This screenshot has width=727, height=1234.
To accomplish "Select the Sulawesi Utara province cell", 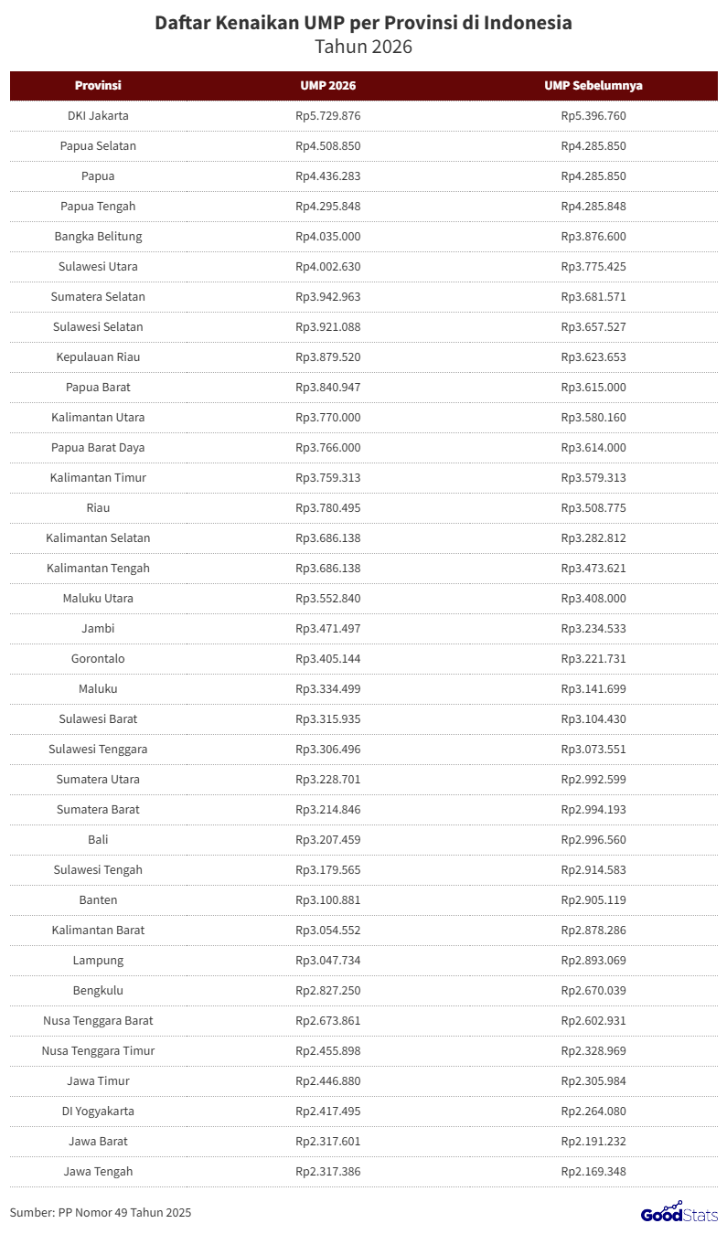I will pyautogui.click(x=98, y=267).
